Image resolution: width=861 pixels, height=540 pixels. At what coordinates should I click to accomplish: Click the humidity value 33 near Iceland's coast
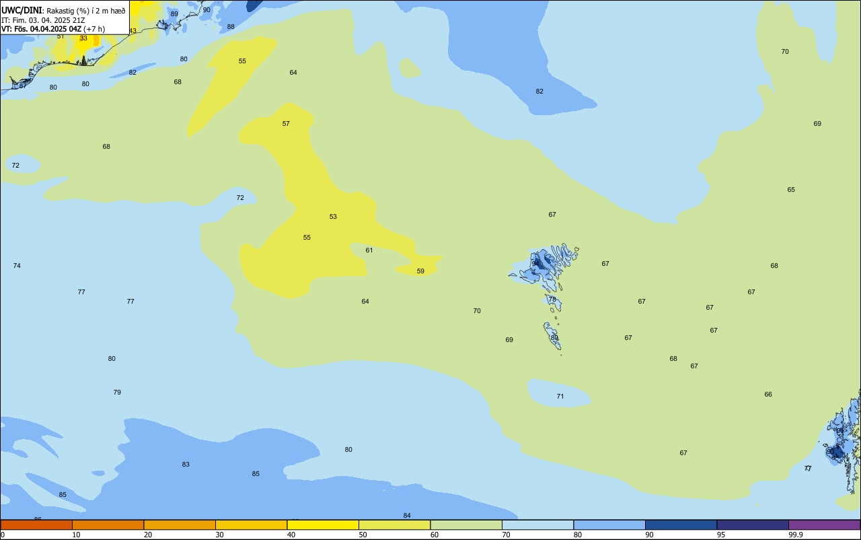click(x=83, y=38)
